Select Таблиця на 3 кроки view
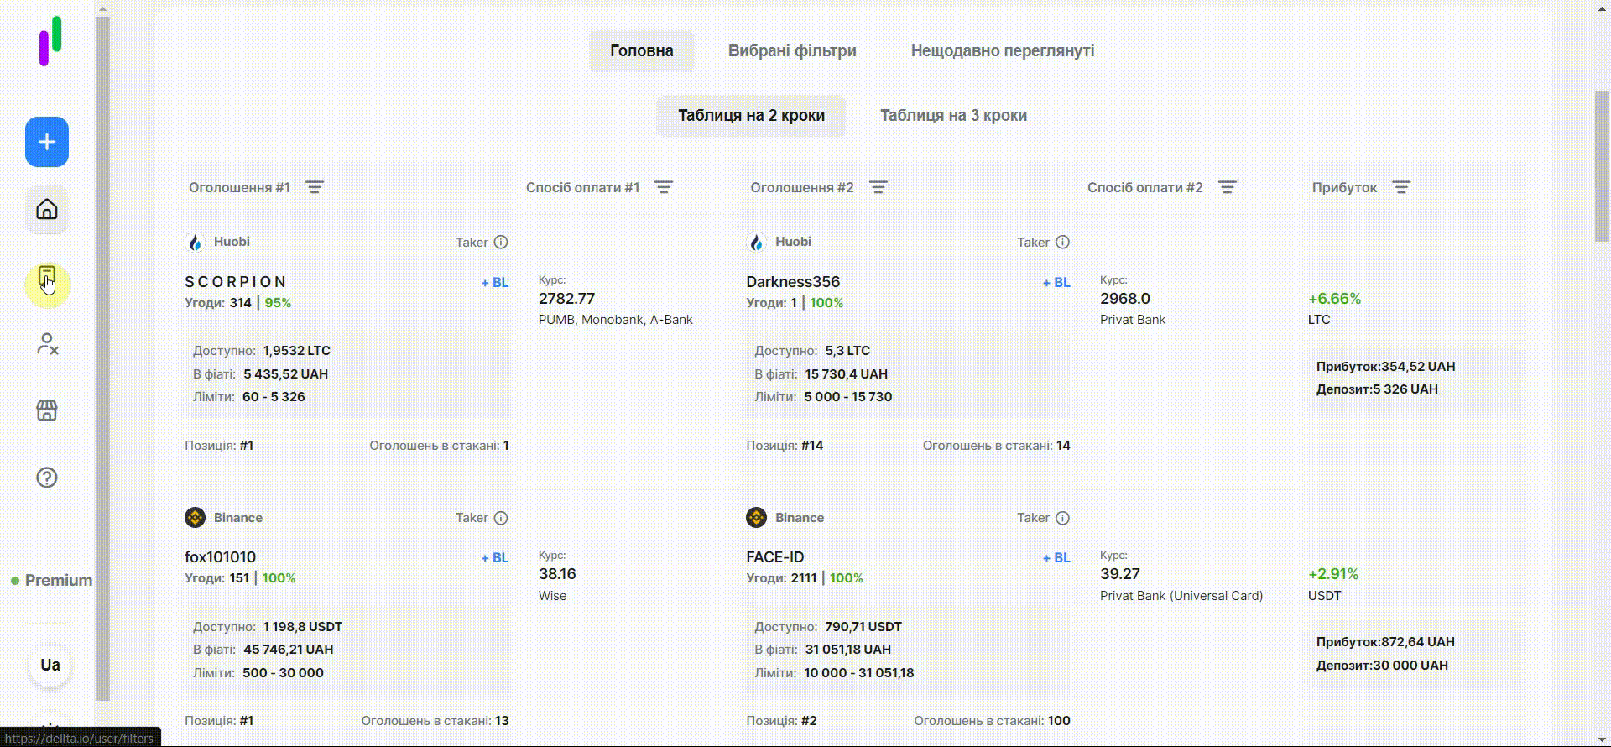 (953, 116)
